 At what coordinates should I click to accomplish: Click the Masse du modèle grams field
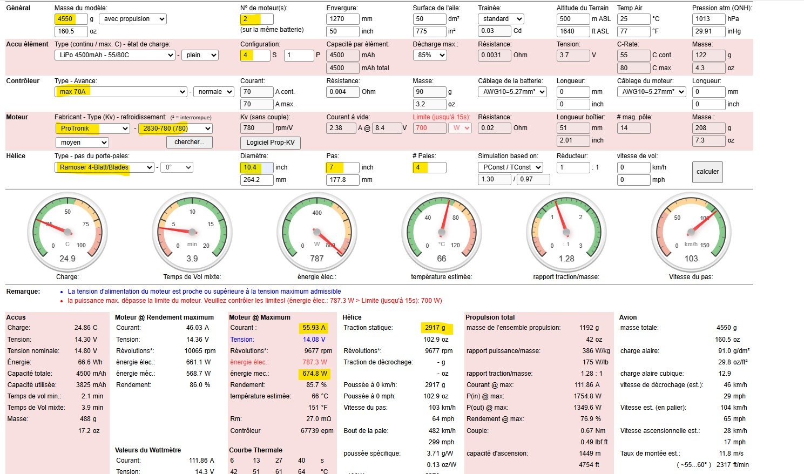(x=72, y=19)
